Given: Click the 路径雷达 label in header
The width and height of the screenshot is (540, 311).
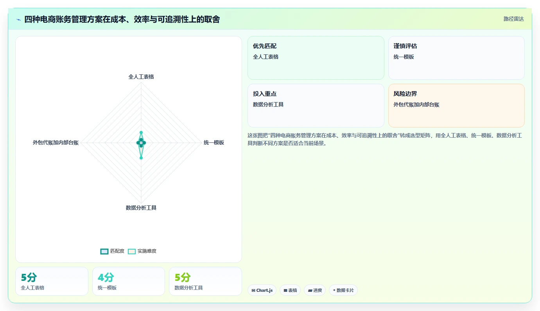Looking at the screenshot, I should pyautogui.click(x=513, y=19).
